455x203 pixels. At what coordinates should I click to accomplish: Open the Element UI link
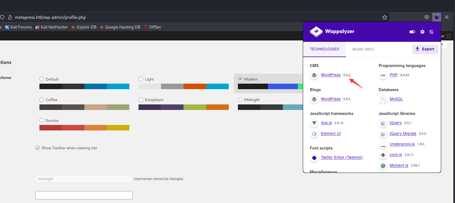pyautogui.click(x=331, y=133)
